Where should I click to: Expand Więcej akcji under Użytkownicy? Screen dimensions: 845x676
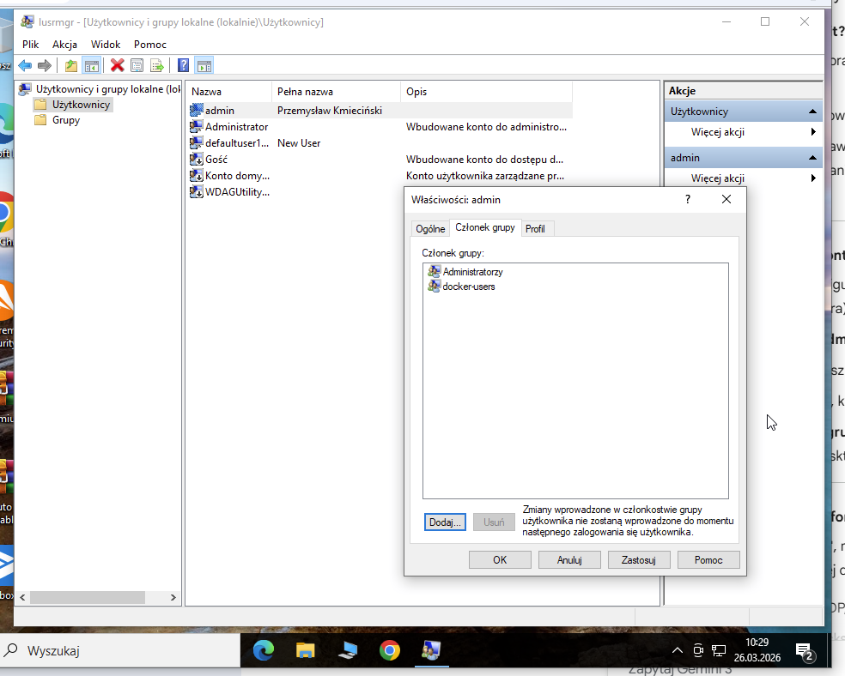click(717, 132)
